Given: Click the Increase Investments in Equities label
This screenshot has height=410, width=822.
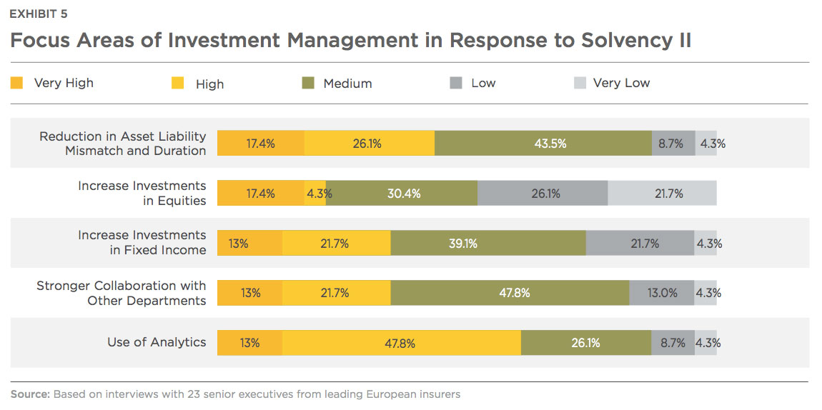Looking at the screenshot, I should [142, 194].
